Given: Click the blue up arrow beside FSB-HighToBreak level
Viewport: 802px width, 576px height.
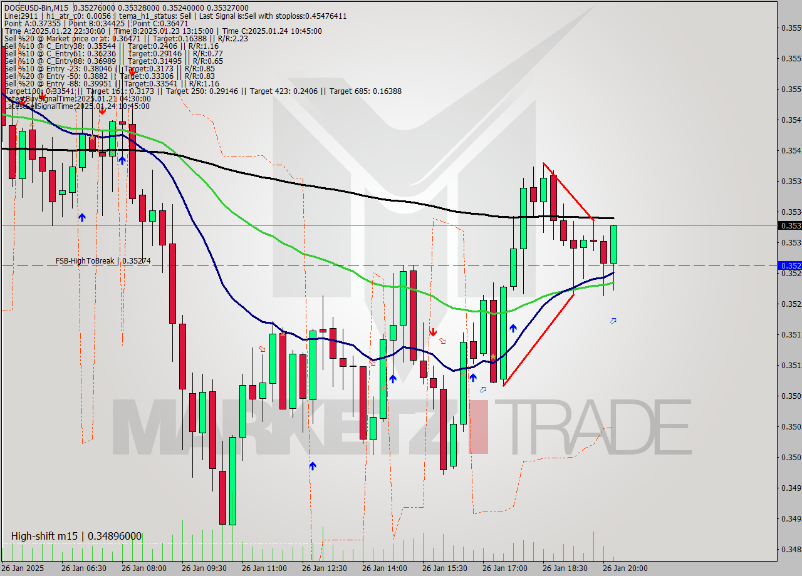Looking at the screenshot, I should [x=82, y=217].
